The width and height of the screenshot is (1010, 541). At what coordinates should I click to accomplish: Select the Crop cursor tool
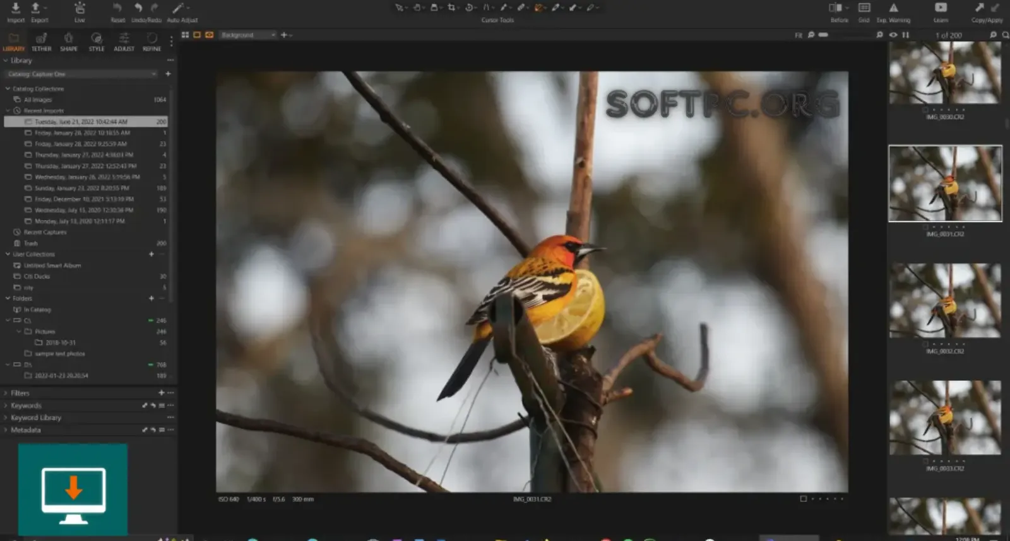coord(451,8)
